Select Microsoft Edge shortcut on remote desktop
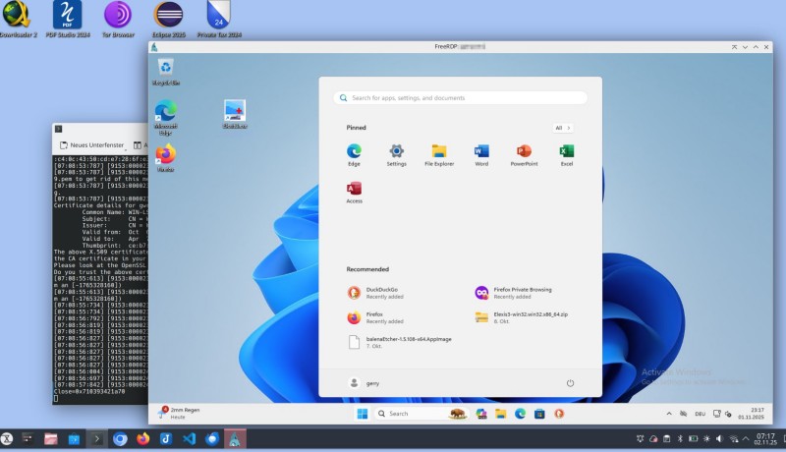The width and height of the screenshot is (786, 452). (165, 117)
